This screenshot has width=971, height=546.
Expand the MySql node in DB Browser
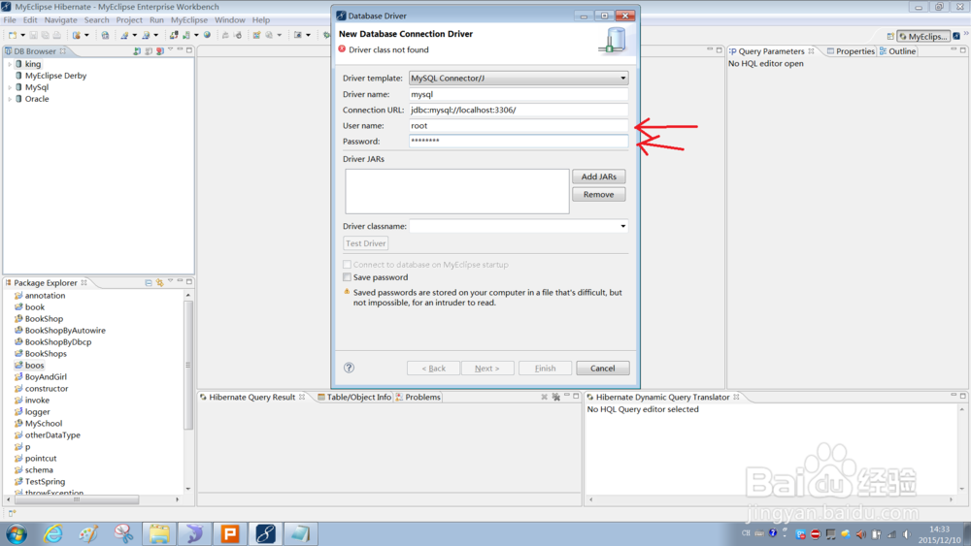(x=10, y=88)
